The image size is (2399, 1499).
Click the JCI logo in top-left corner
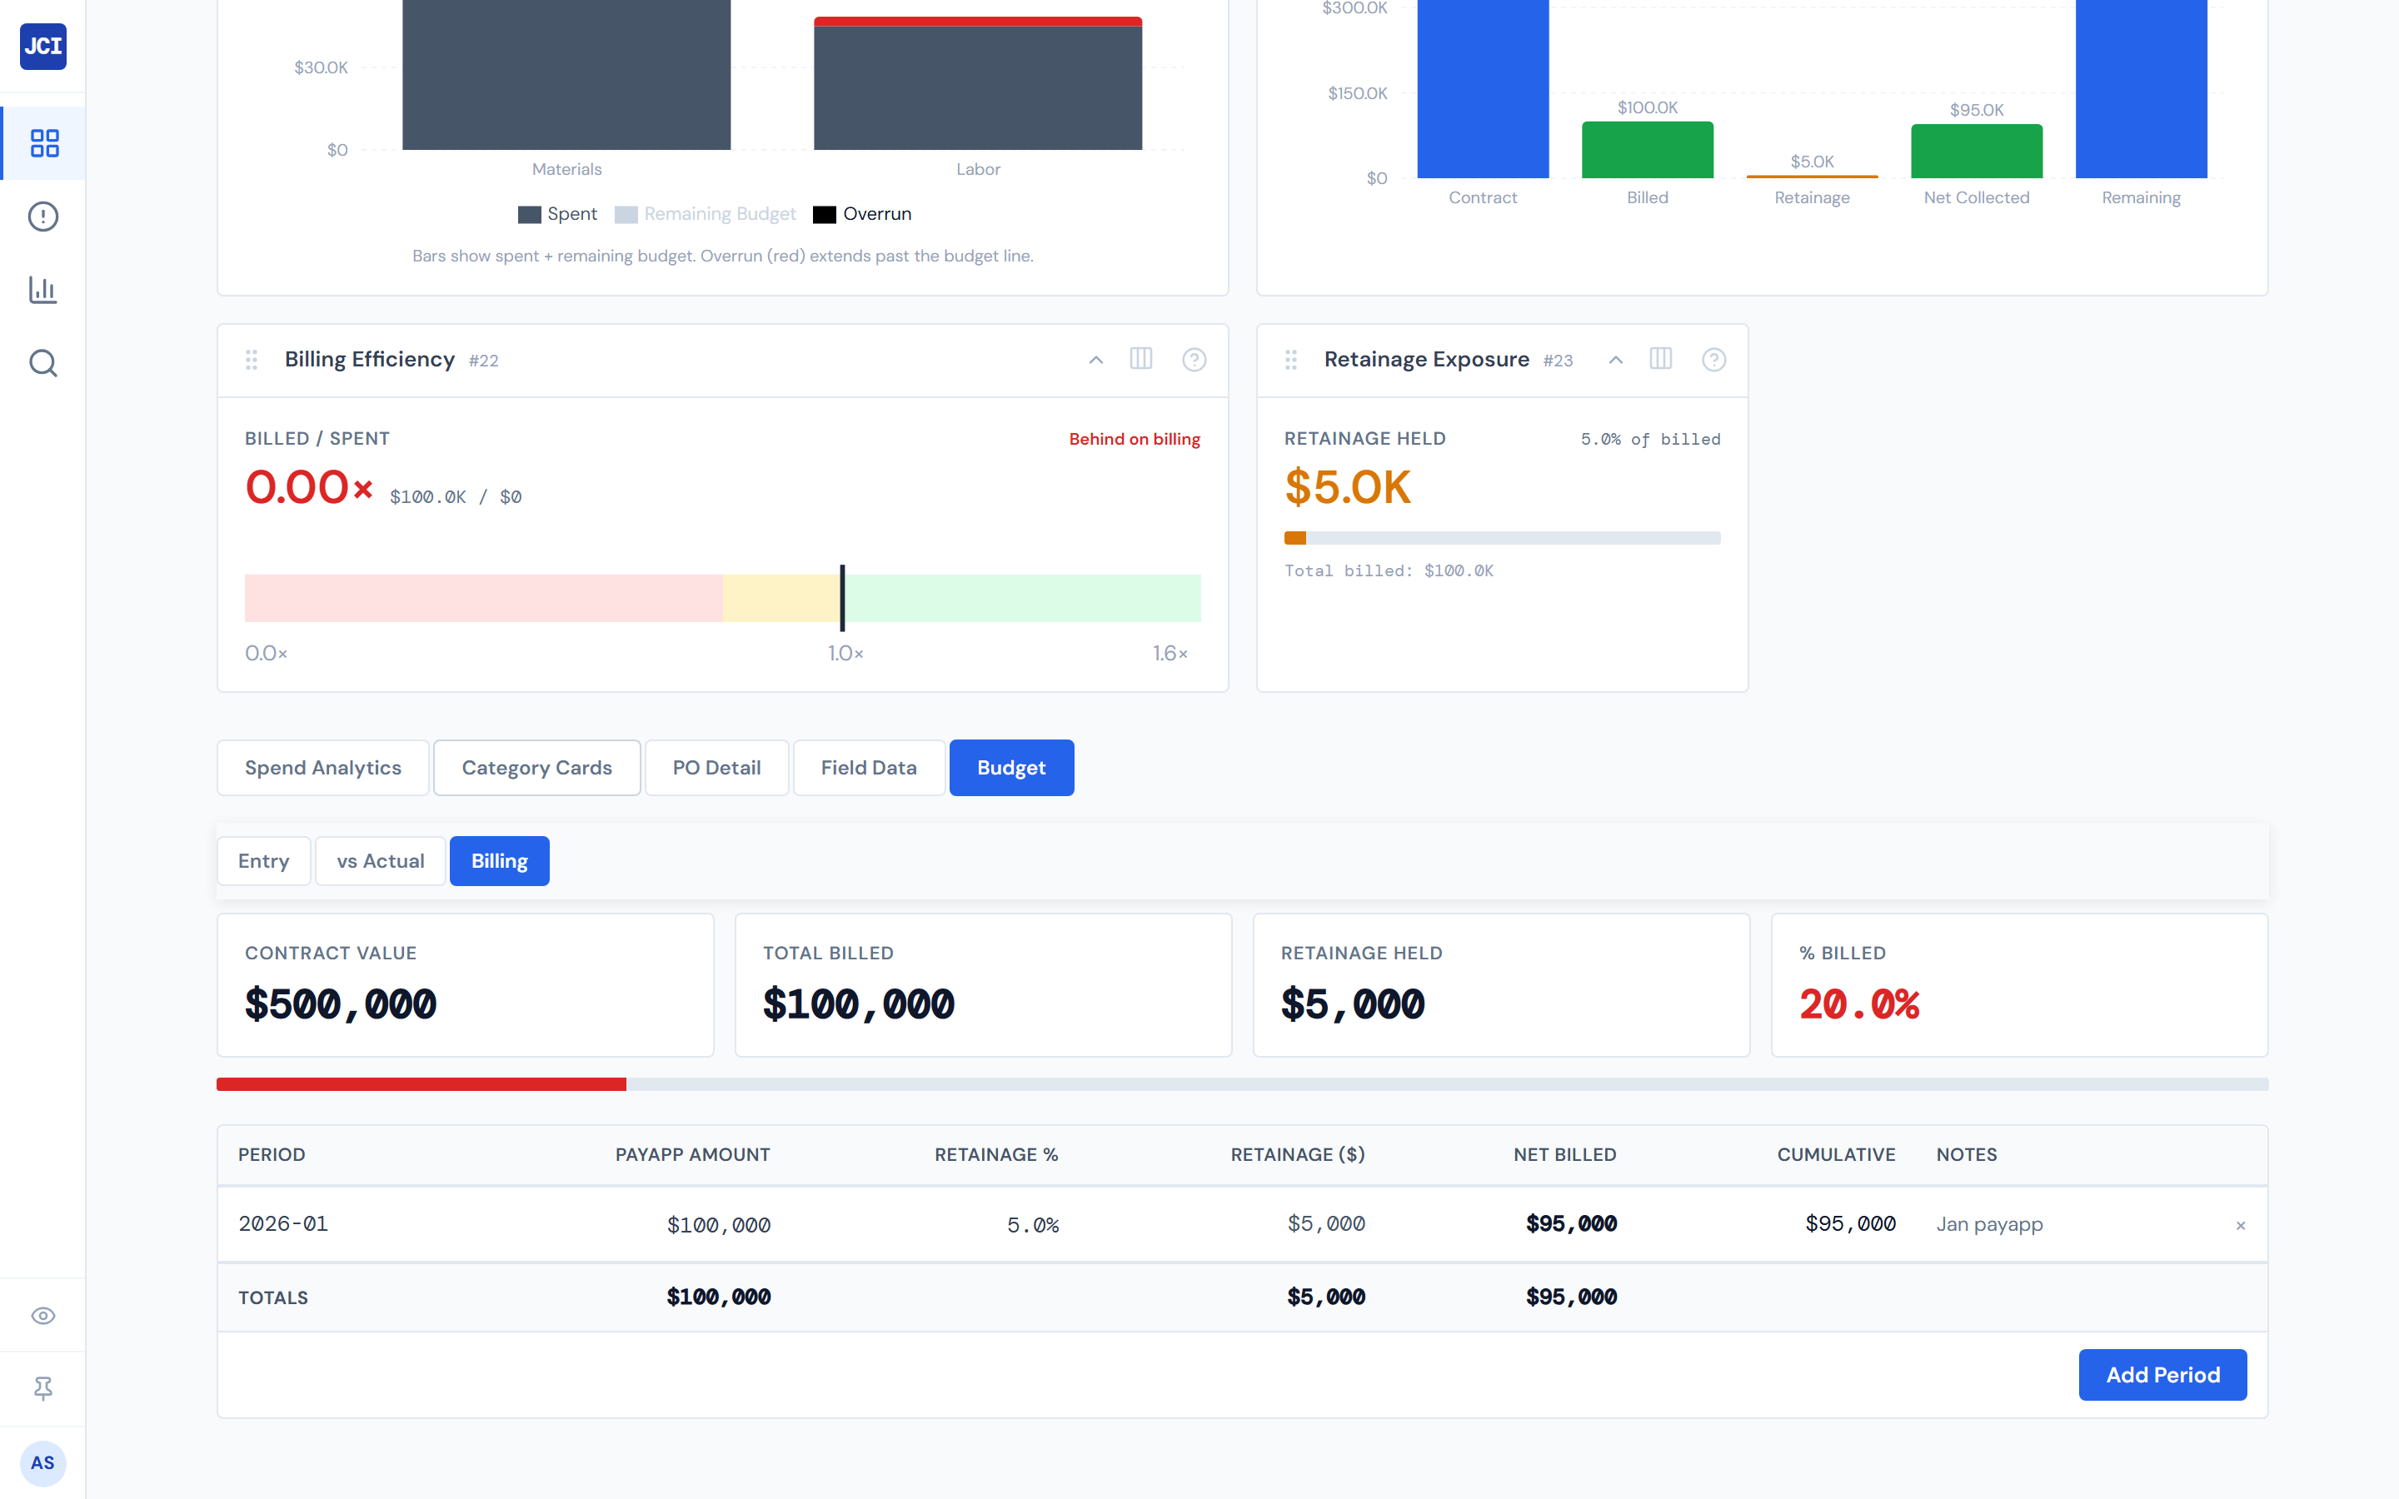click(x=42, y=47)
